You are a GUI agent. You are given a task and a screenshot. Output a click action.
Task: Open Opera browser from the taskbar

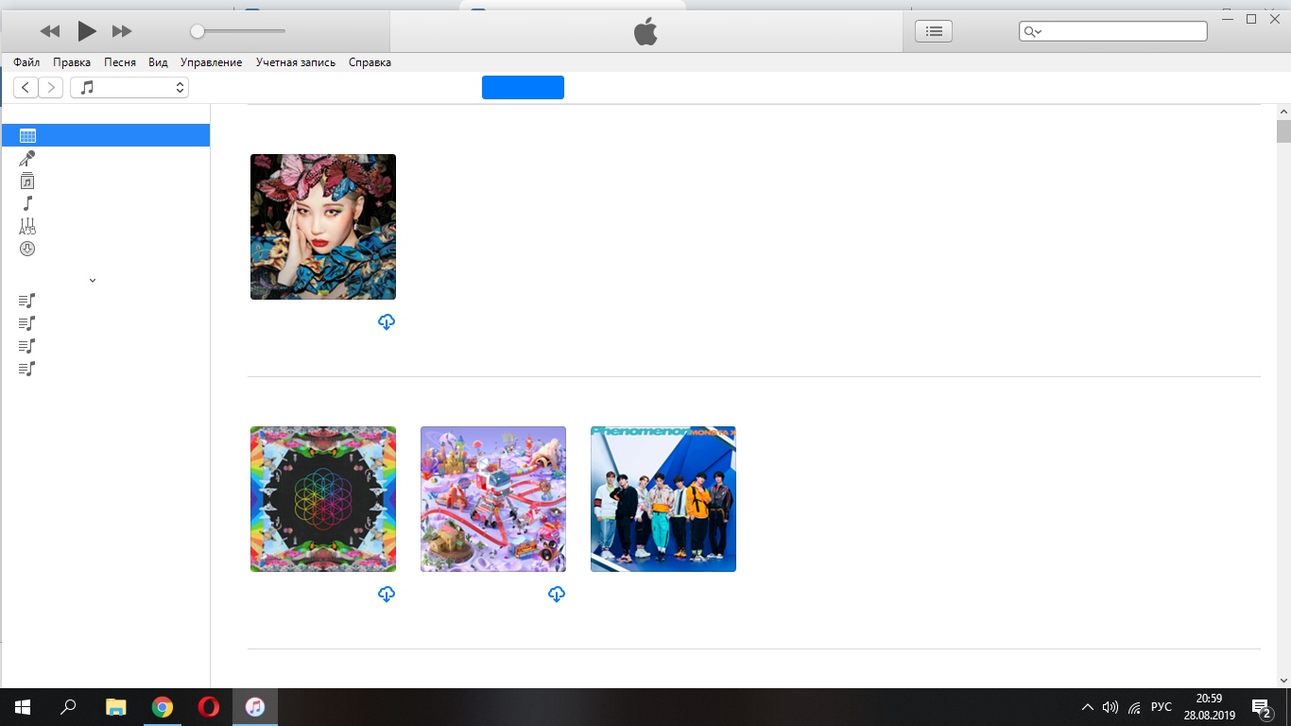tap(209, 707)
